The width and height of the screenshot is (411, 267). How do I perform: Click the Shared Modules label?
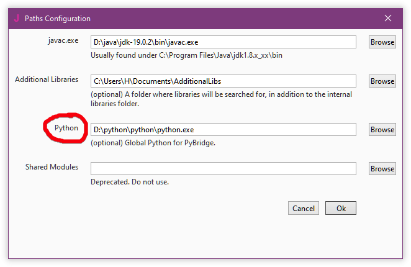tap(52, 167)
